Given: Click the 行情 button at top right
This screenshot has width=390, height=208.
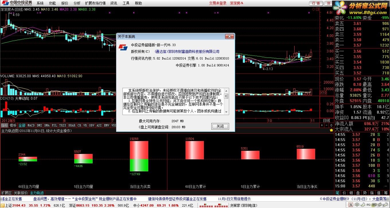Looking at the screenshot, I should point(316,3).
